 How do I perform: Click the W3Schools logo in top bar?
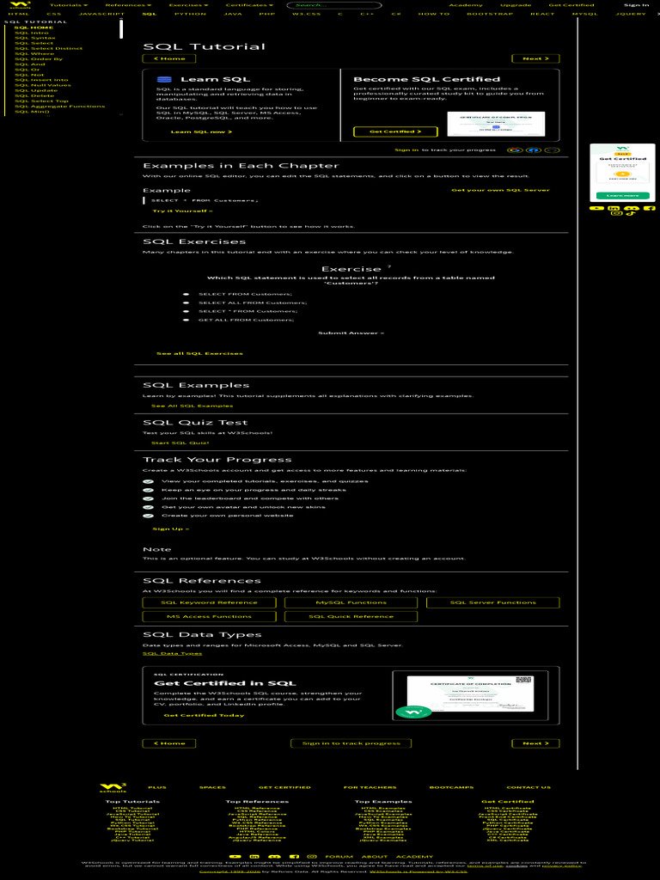(x=20, y=5)
